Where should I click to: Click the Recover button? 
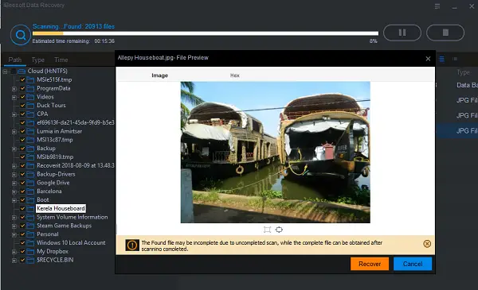pos(370,264)
